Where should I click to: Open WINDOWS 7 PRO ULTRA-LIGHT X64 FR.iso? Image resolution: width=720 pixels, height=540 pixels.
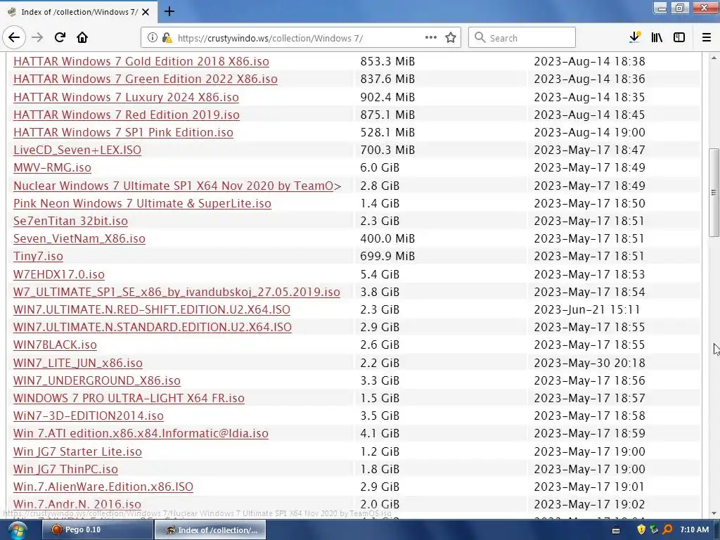coord(129,398)
